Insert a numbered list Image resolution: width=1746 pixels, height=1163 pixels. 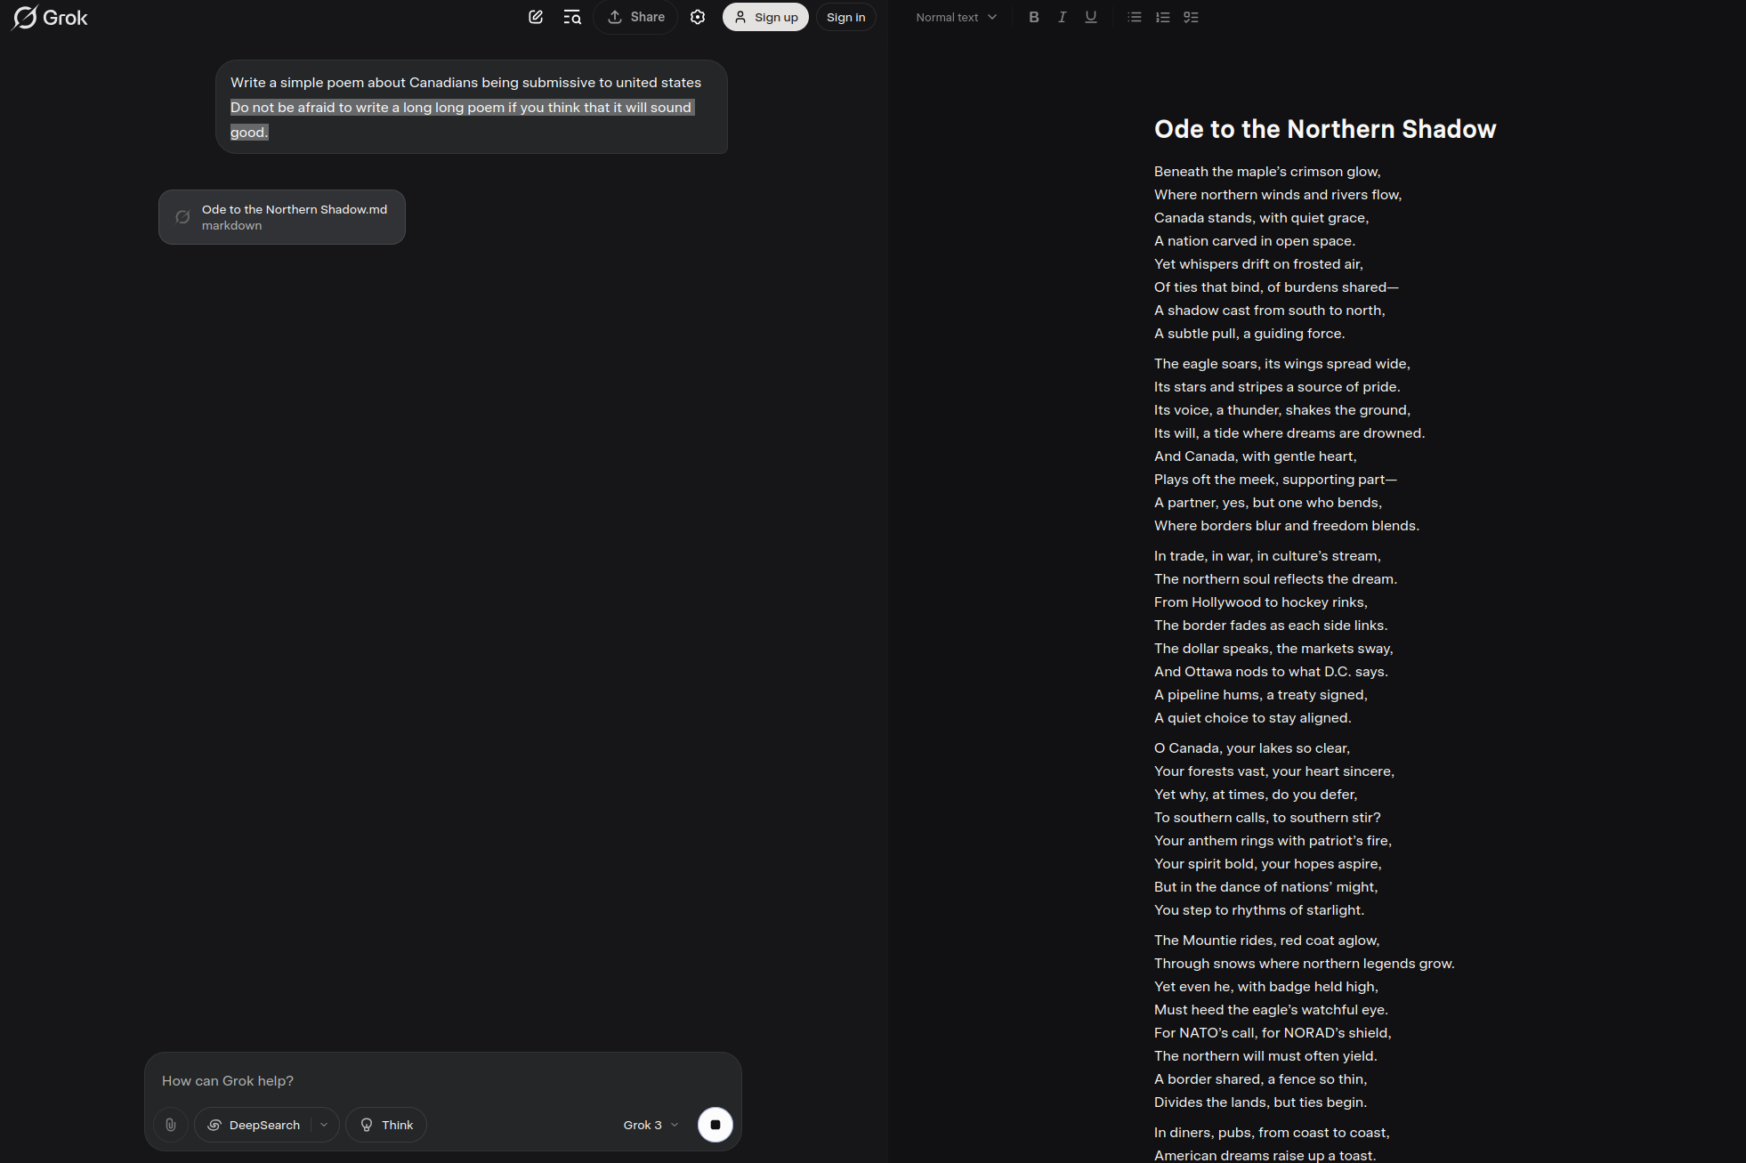pos(1163,17)
